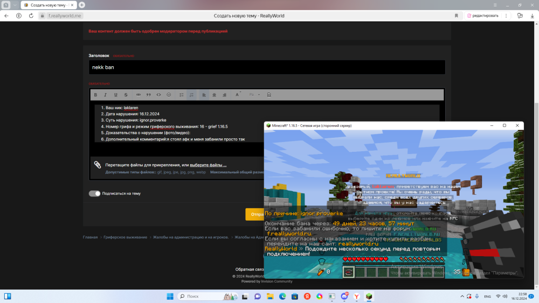Center-align text in the editor
Screen dimensions: 539x303
pos(214,95)
